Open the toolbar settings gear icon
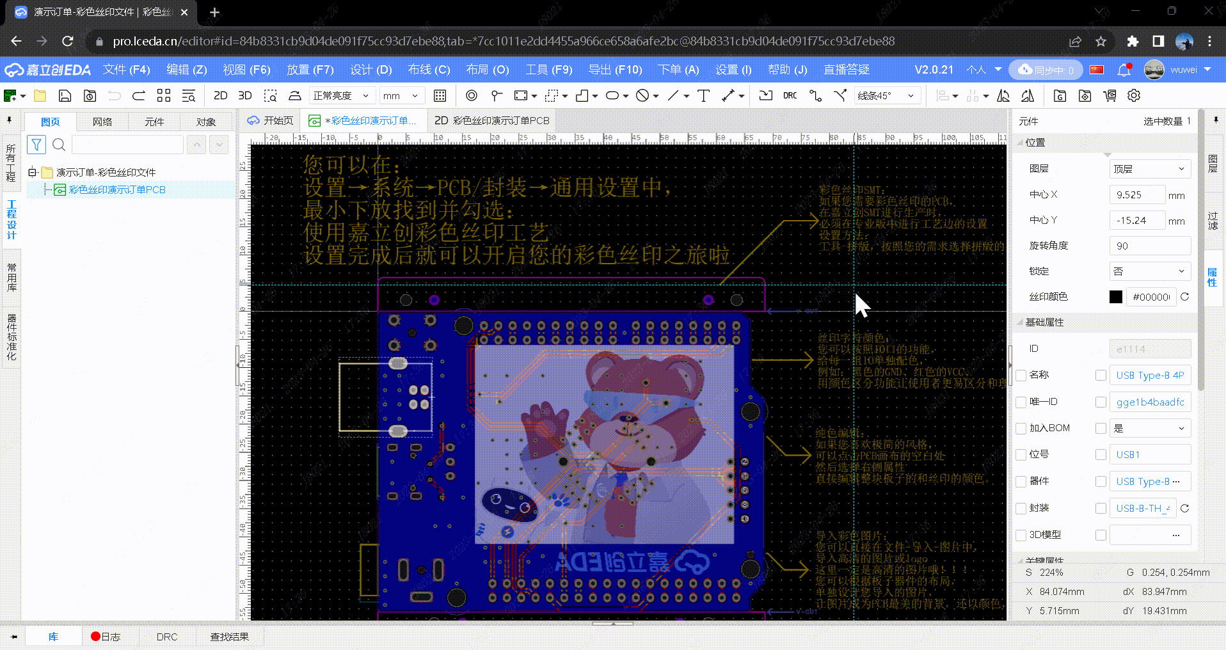The height and width of the screenshot is (650, 1226). tap(1134, 96)
